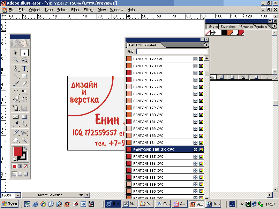Switch to Full Screen Mode
Viewport: 279px width, 209px height.
26,174
